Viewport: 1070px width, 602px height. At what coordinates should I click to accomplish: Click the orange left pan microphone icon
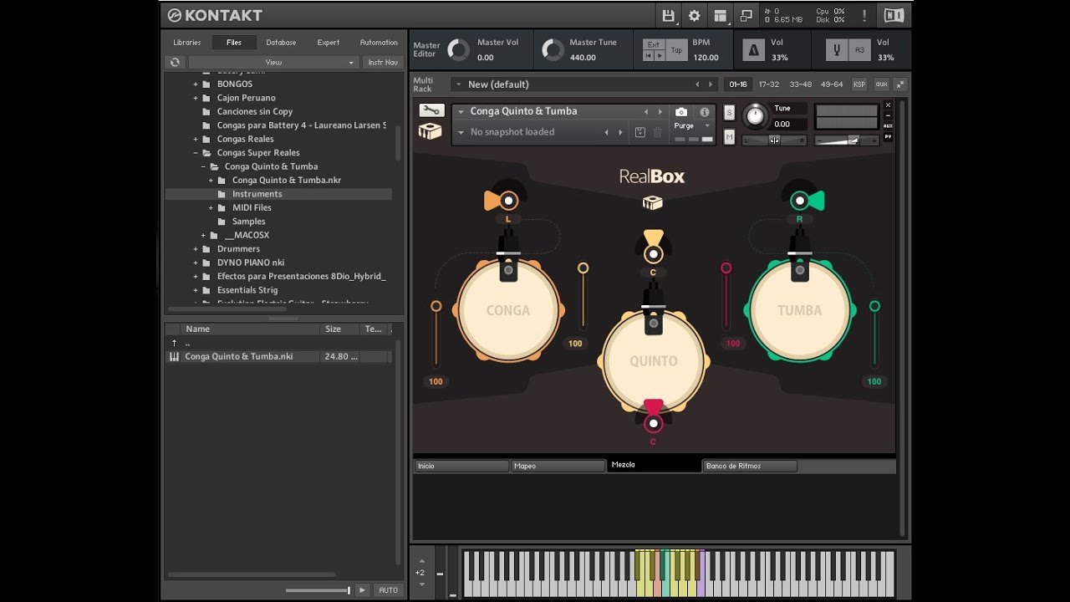502,201
